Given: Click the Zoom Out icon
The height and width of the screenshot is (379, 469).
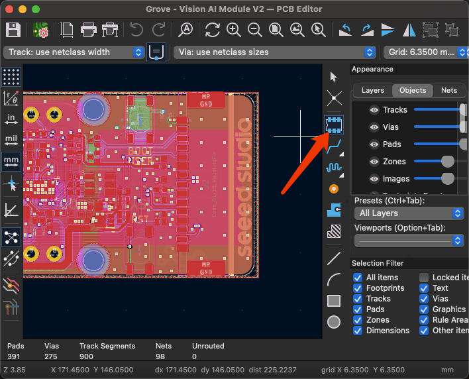Looking at the screenshot, I should click(255, 30).
